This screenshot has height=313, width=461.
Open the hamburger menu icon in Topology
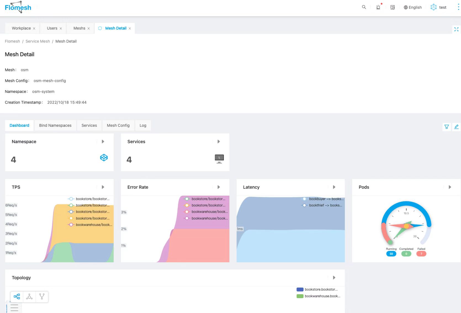(x=14, y=307)
